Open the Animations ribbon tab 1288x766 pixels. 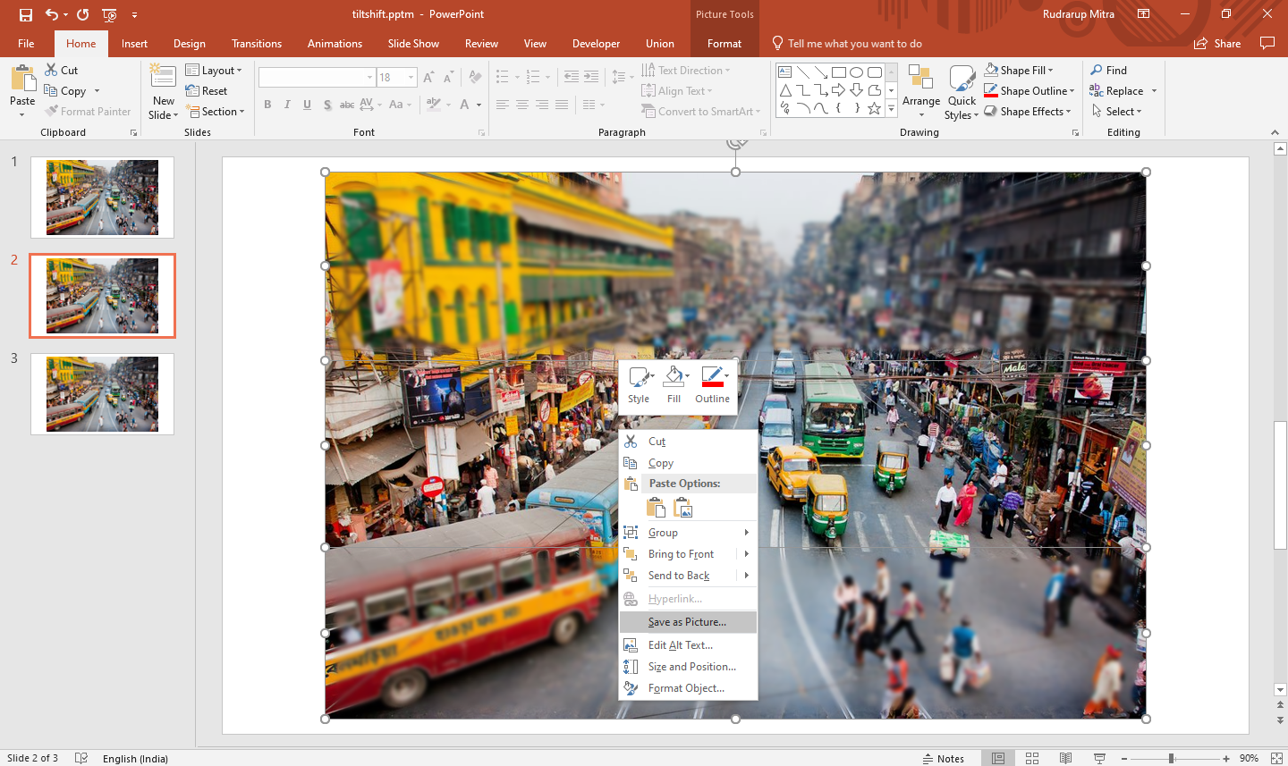tap(335, 43)
